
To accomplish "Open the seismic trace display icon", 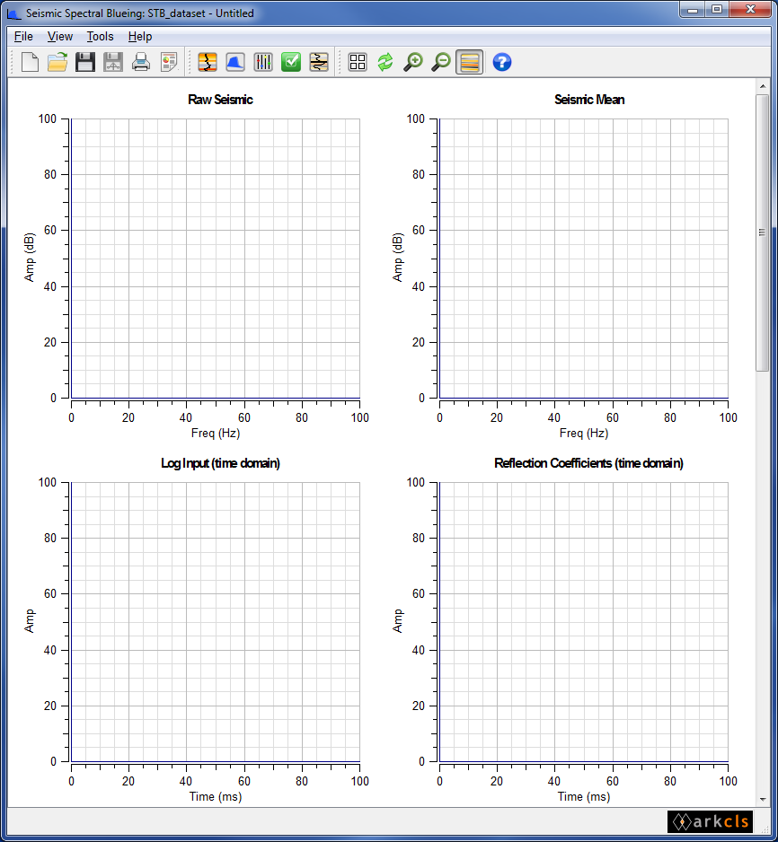I will pyautogui.click(x=319, y=62).
